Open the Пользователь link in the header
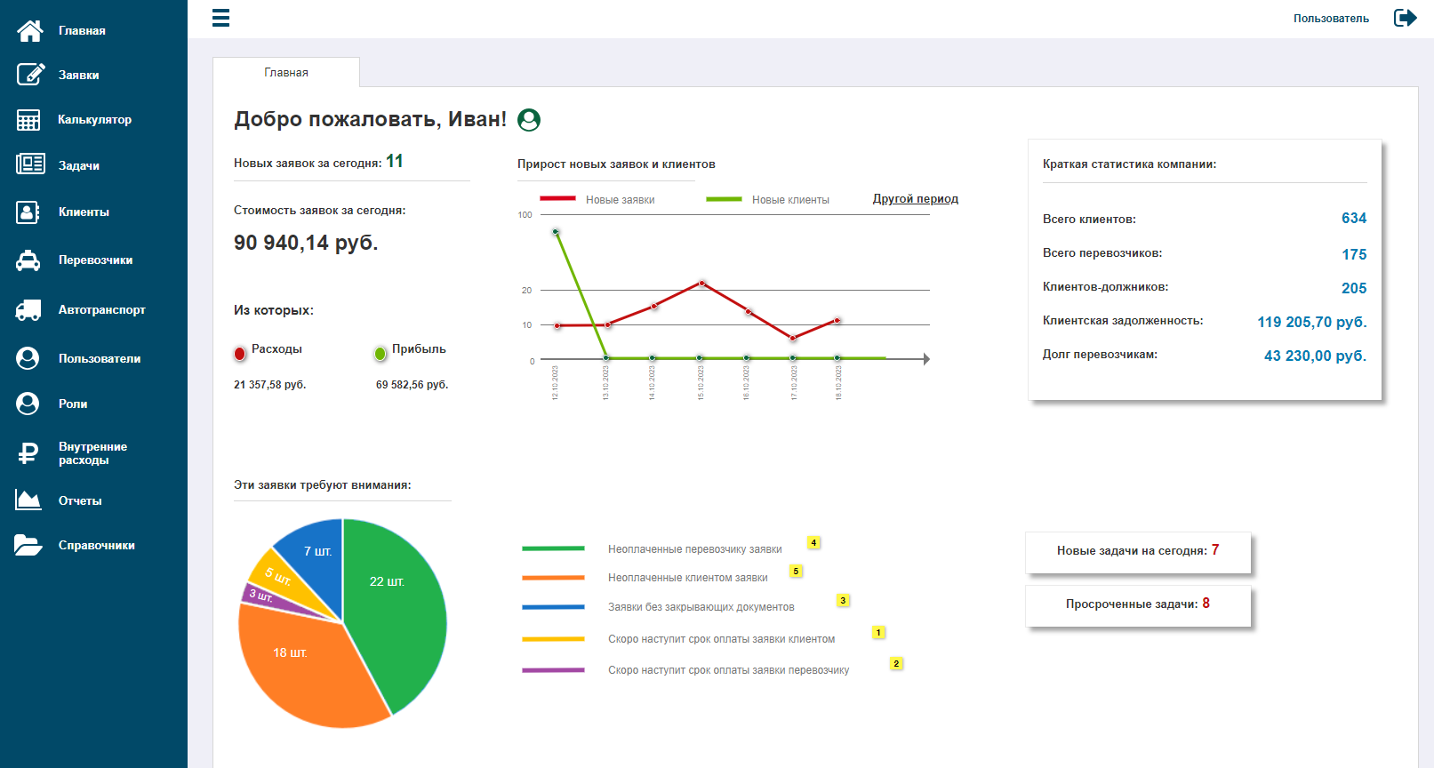The height and width of the screenshot is (768, 1434). click(1331, 18)
